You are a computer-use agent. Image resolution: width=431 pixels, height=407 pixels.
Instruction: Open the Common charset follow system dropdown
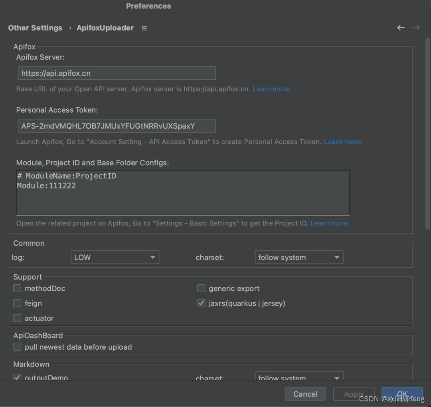point(299,257)
